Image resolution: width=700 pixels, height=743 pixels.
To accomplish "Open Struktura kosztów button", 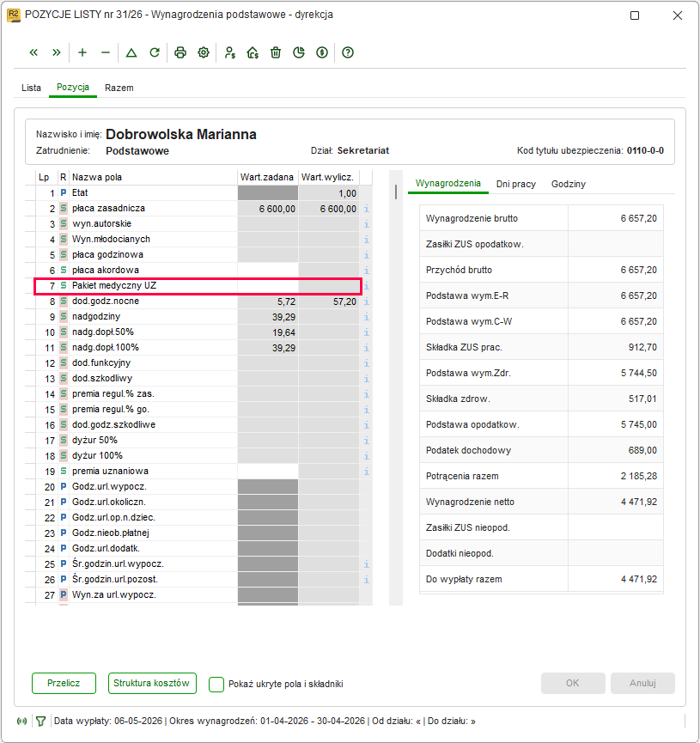I will point(152,683).
